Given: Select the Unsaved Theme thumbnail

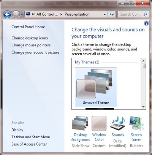Looking at the screenshot, I should [96, 87].
